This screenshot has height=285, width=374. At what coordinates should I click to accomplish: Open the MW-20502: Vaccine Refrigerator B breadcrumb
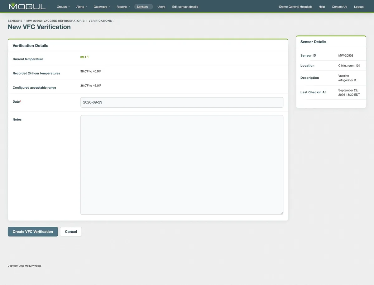[55, 21]
